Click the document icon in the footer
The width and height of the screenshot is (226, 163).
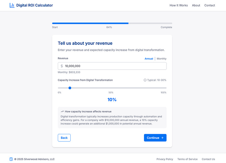(11, 159)
